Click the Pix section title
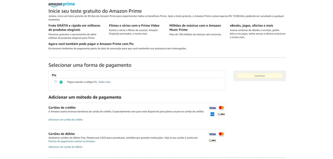The width and height of the screenshot is (333, 159). pos(54,75)
